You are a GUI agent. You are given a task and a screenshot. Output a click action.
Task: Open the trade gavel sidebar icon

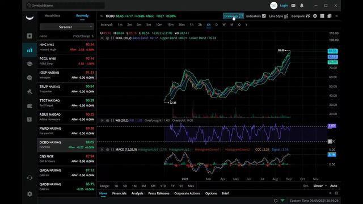pyautogui.click(x=29, y=92)
